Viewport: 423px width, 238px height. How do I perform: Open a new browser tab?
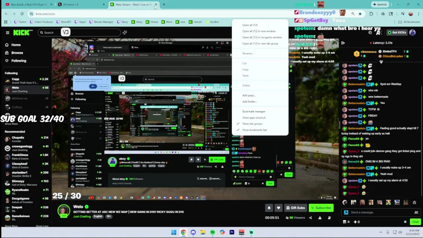click(164, 5)
